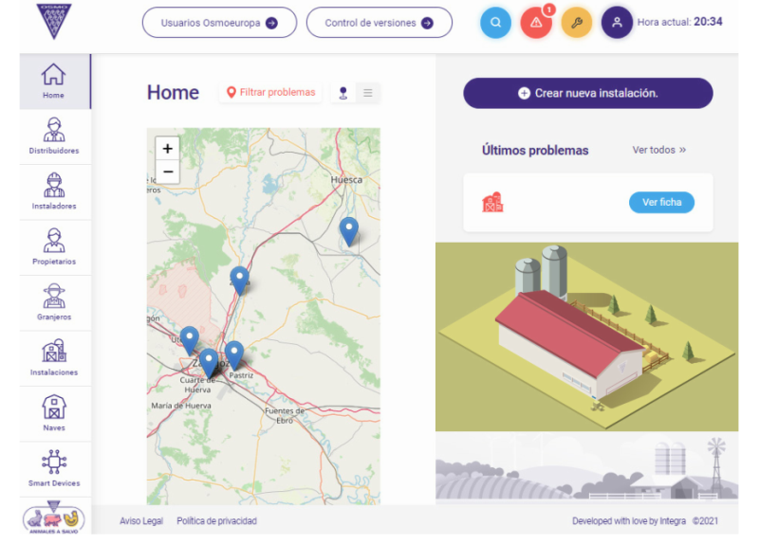Toggle the Filtrar problemas filter

click(270, 93)
